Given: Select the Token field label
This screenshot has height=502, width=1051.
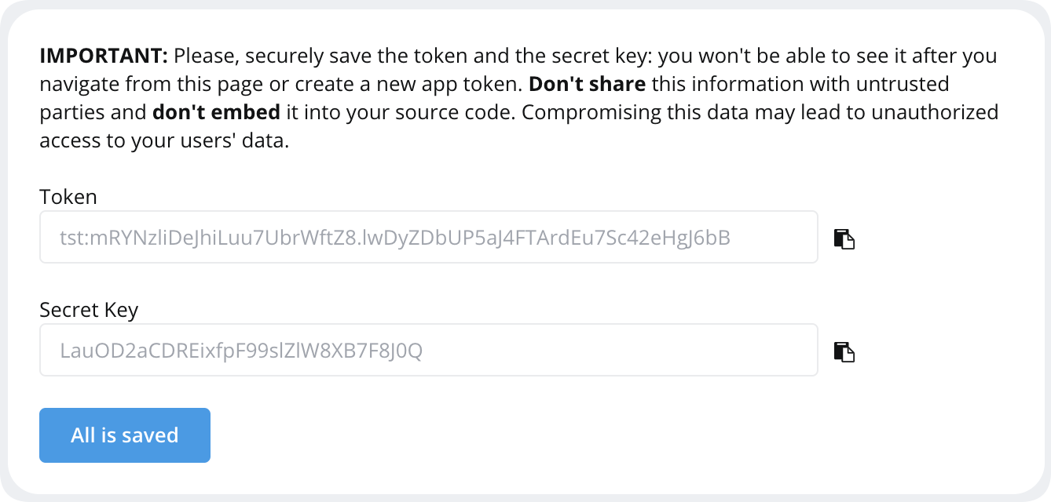Looking at the screenshot, I should click(x=68, y=197).
